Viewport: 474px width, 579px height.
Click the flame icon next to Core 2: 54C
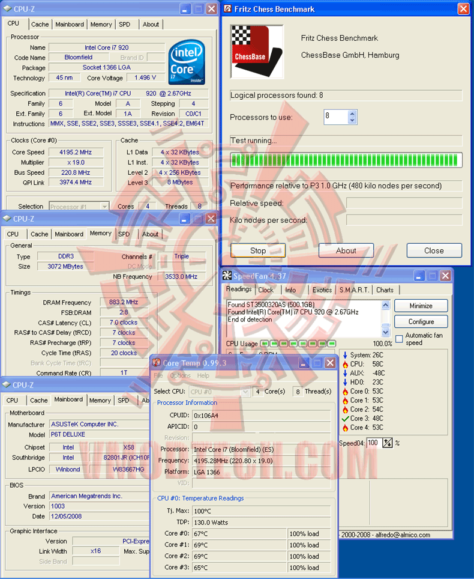tap(345, 409)
